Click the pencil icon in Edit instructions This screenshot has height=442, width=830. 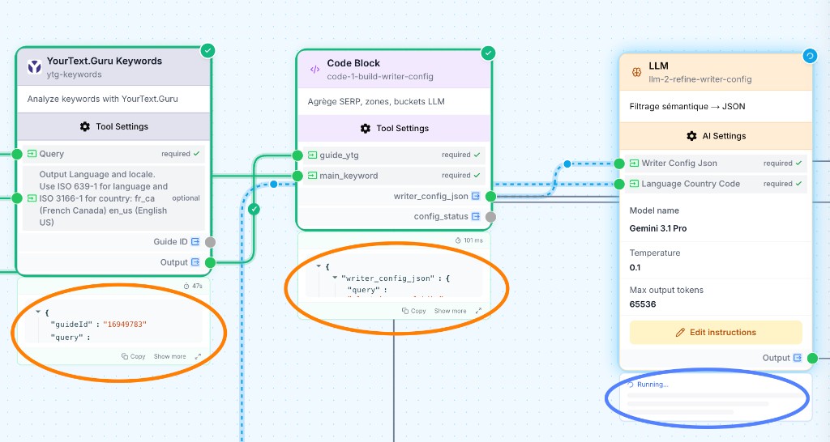point(680,333)
